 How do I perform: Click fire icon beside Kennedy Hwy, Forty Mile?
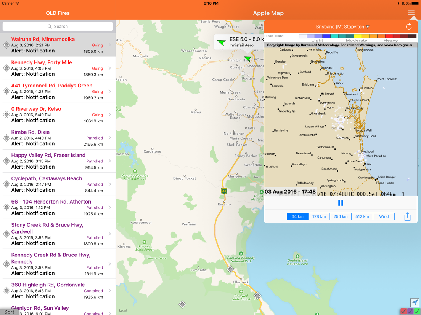[x=6, y=68]
